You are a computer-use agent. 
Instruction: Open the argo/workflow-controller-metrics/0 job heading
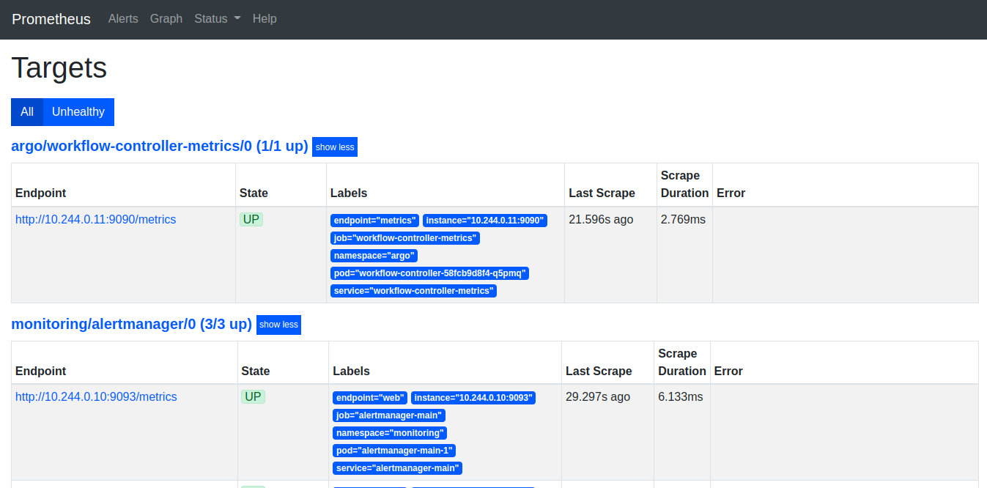tap(159, 146)
